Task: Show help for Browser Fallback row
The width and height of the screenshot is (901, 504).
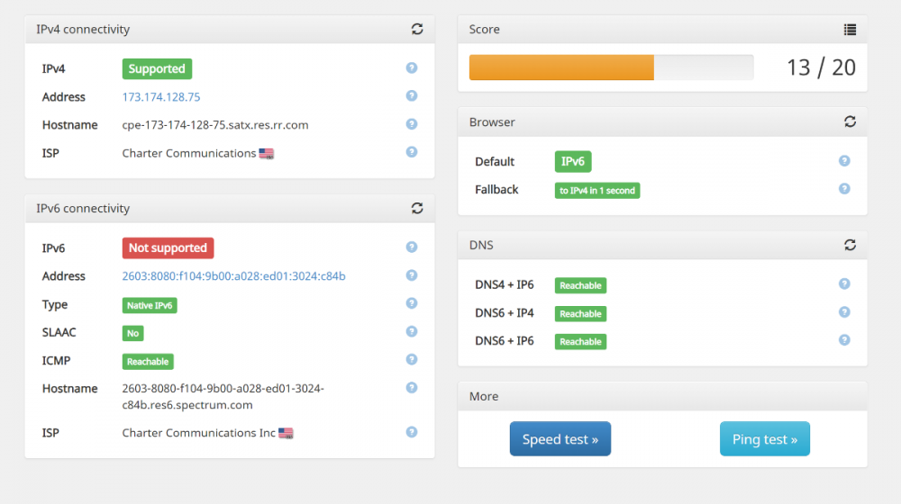Action: click(x=844, y=189)
